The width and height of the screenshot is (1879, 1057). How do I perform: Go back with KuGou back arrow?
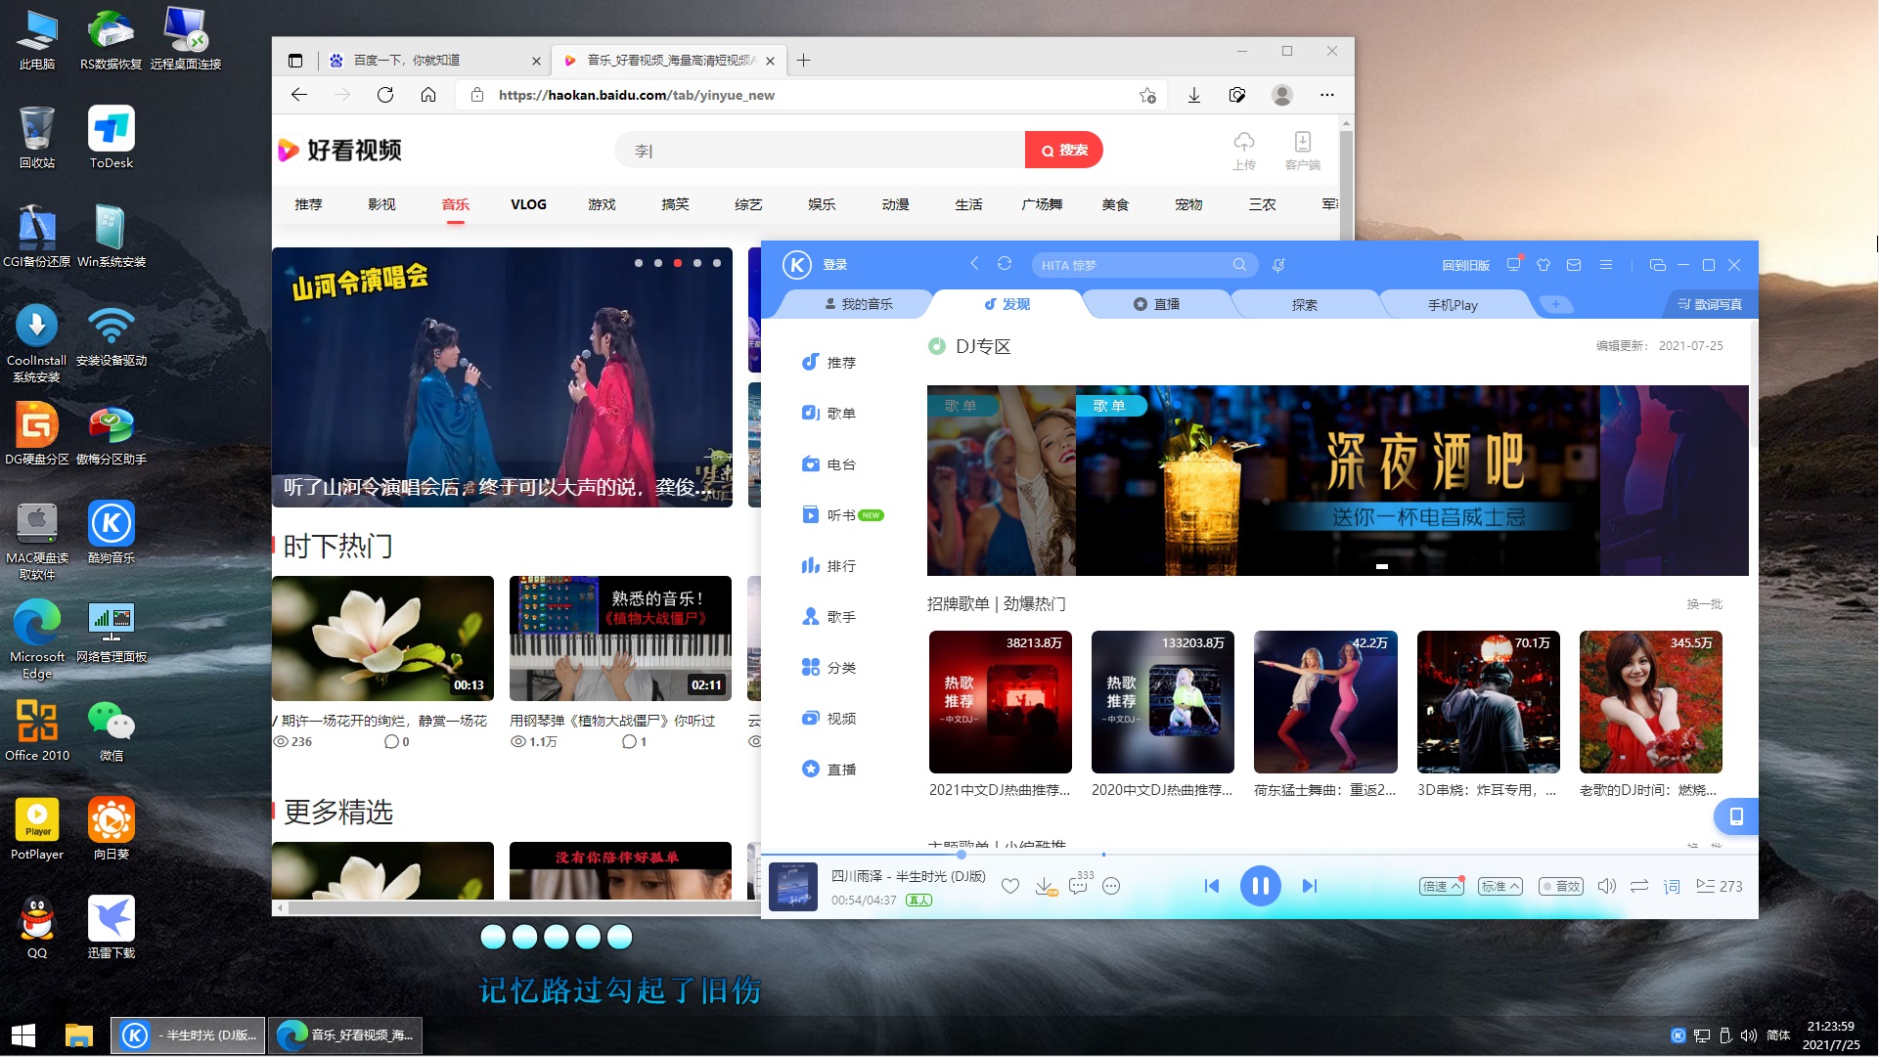974,264
